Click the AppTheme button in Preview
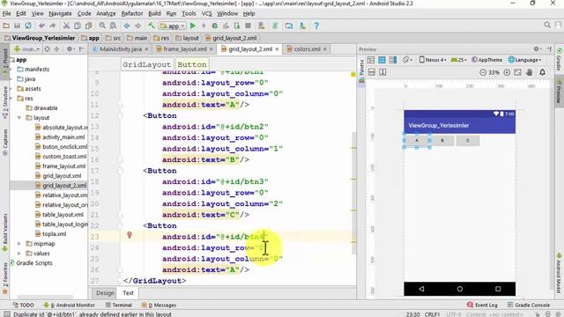 click(486, 60)
